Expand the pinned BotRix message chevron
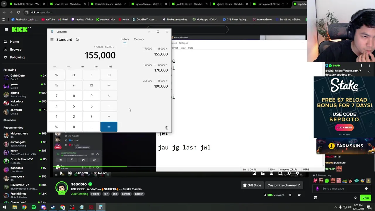This screenshot has width=375, height=211. [369, 72]
